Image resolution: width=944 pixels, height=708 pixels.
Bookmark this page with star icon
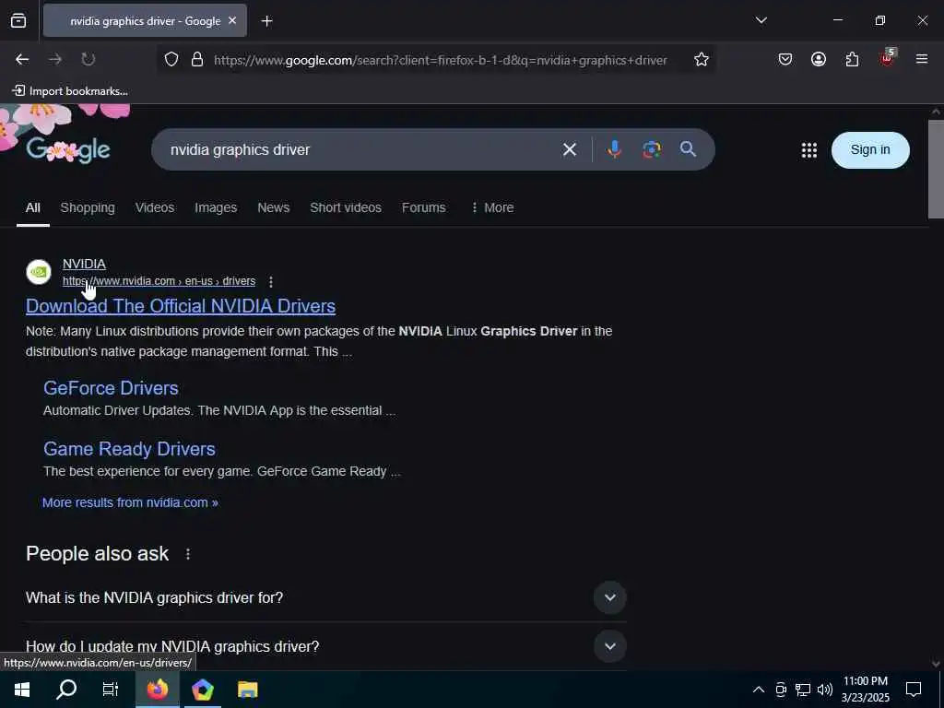point(701,59)
